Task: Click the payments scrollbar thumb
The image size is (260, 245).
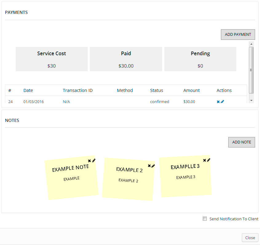Action: point(251,70)
